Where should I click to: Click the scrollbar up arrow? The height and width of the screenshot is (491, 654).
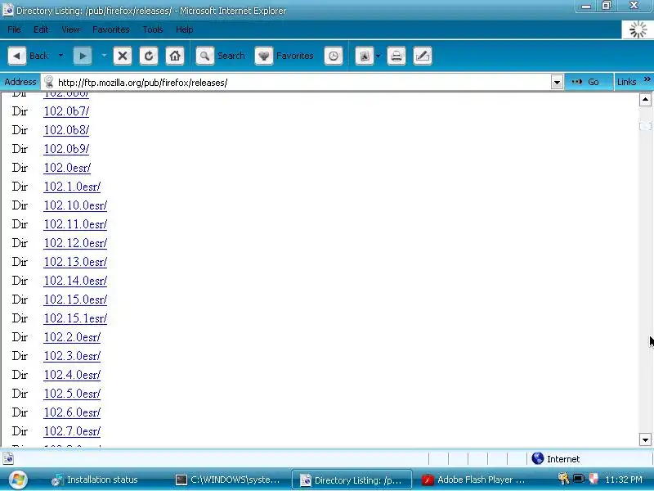[645, 99]
